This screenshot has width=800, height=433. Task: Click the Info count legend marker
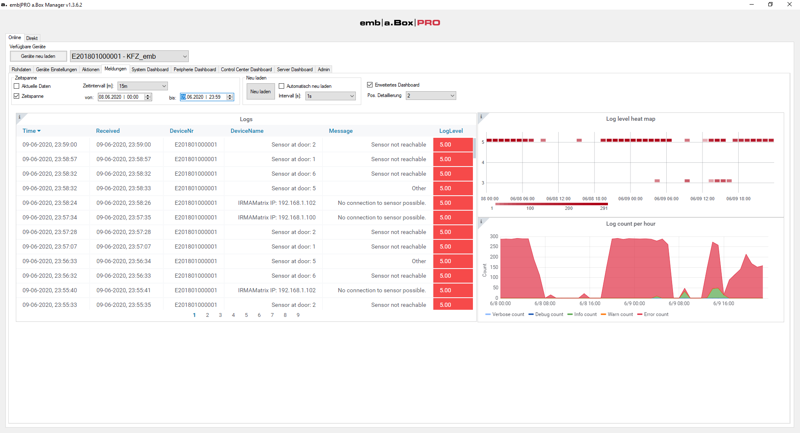(x=570, y=314)
